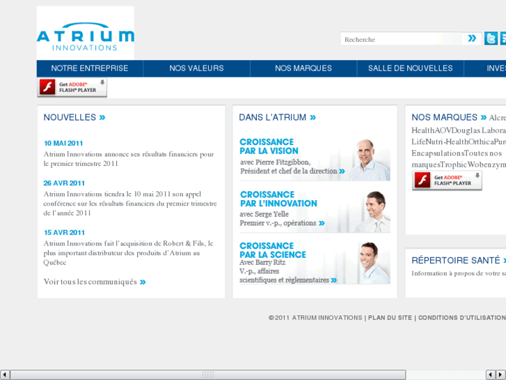Open Croissance par la Vision banner
Viewport: 506px width, 380px height.
tap(315, 158)
